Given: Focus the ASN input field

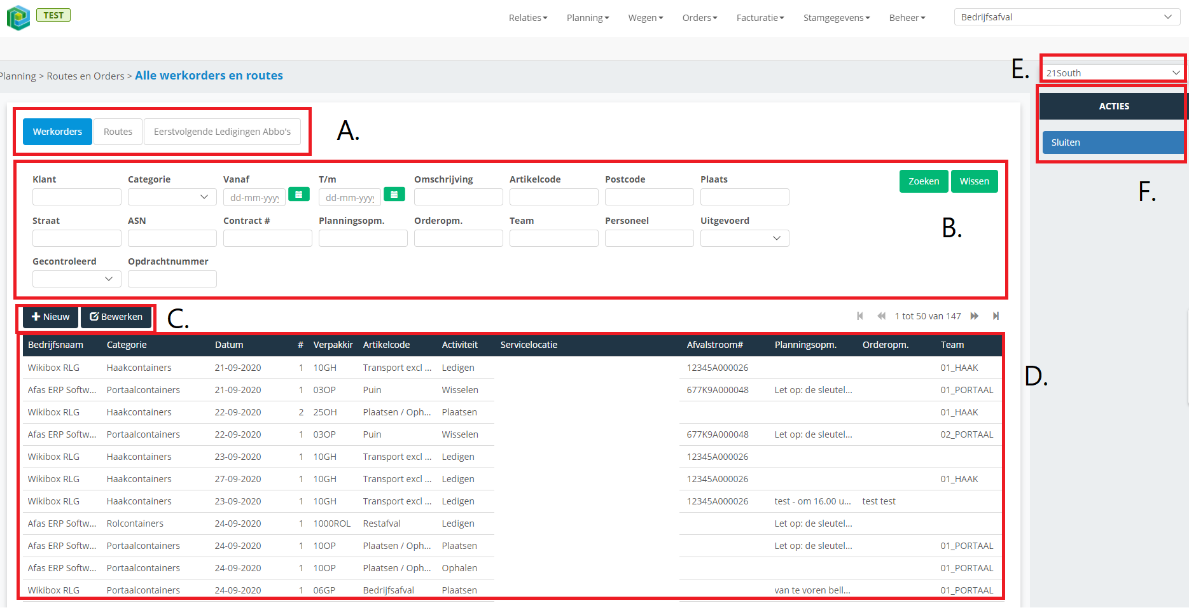Looking at the screenshot, I should pyautogui.click(x=172, y=238).
